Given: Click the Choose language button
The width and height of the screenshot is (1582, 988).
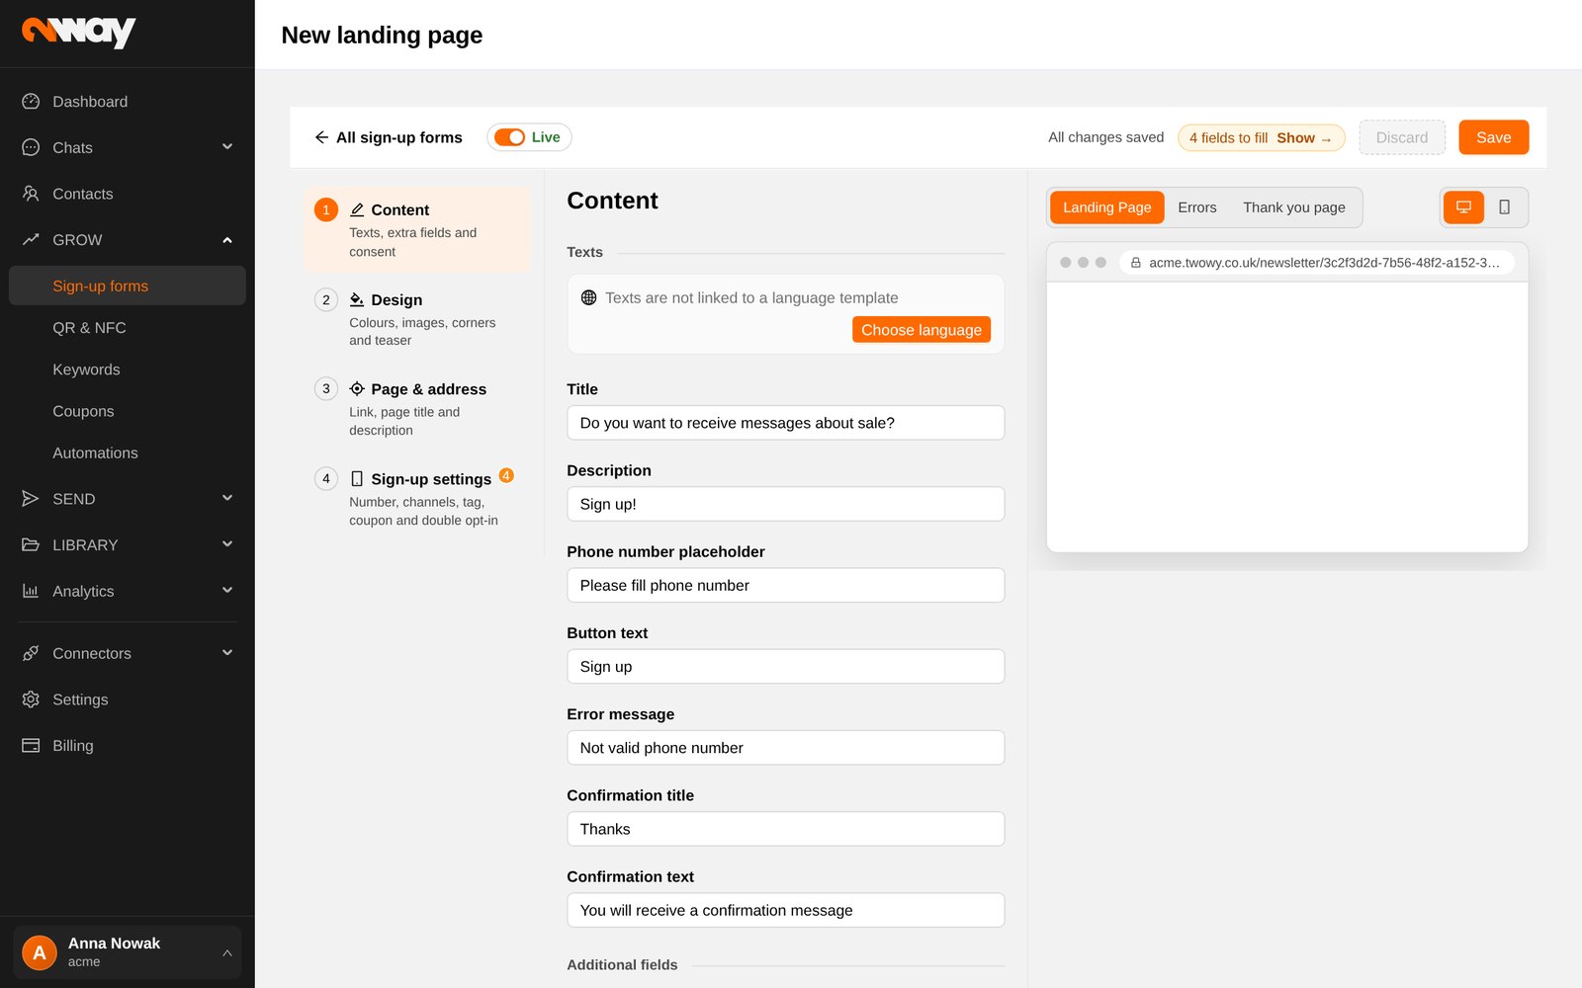Looking at the screenshot, I should (922, 330).
